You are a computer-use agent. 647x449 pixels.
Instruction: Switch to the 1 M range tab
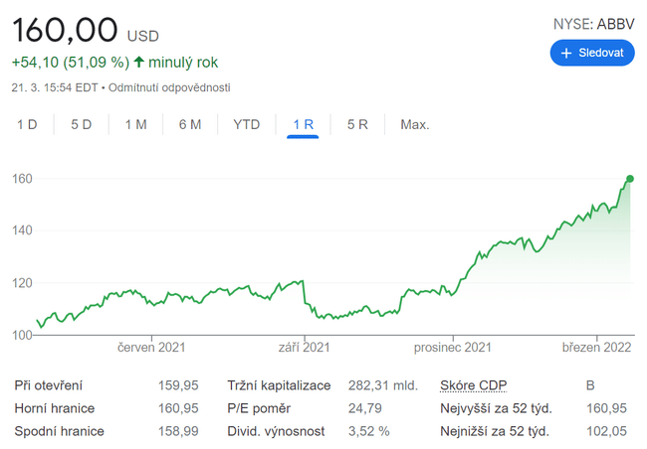point(135,124)
